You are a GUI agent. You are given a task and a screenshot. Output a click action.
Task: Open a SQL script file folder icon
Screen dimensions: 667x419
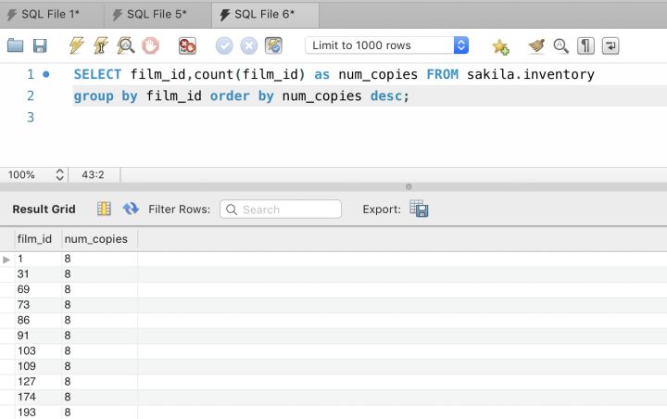(16, 45)
